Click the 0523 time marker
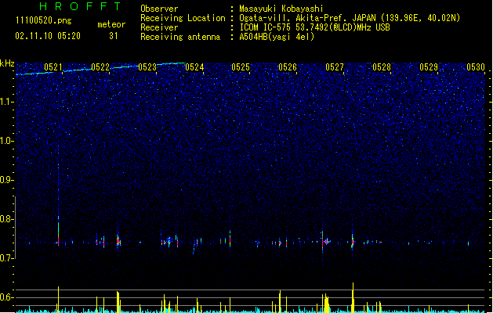The height and width of the screenshot is (313, 493). (x=147, y=67)
